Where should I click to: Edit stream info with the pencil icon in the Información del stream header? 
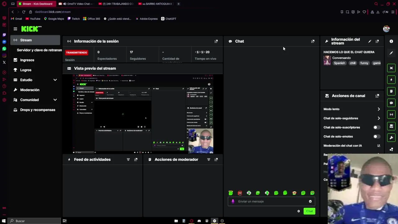pos(370,41)
